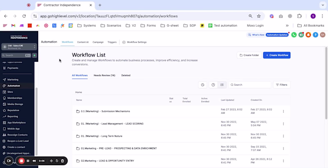Open Workflow Settings
This screenshot has height=168, width=328.
134,42
